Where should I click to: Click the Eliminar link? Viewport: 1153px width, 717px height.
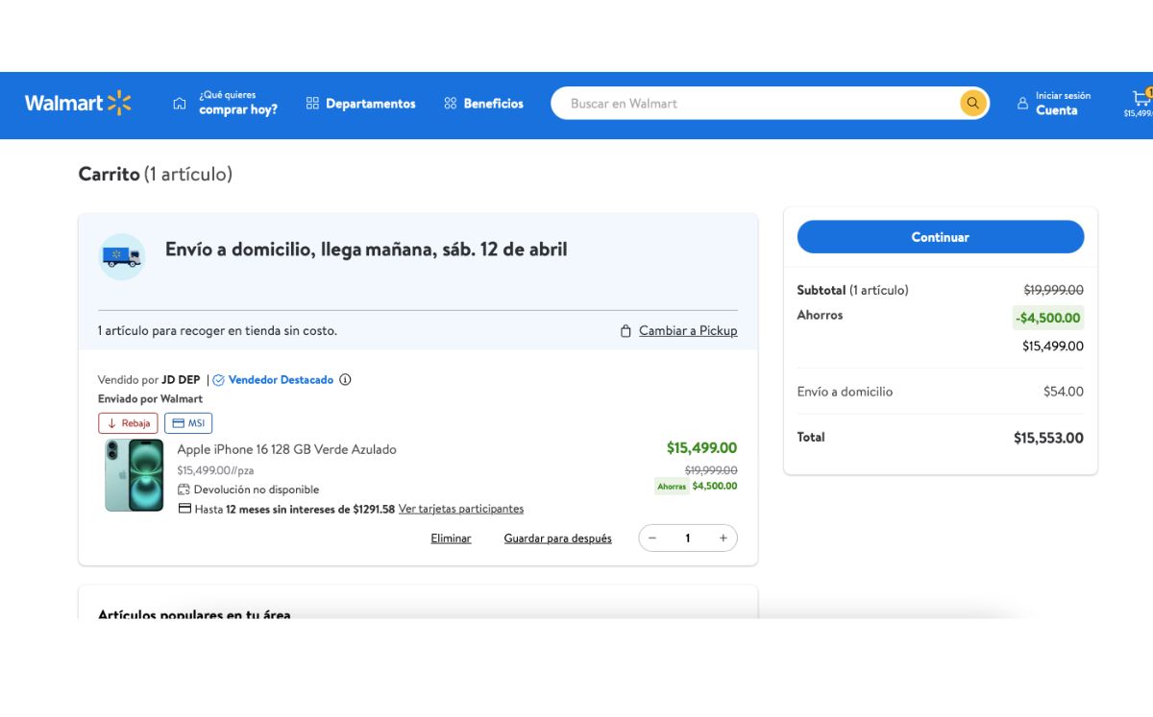pos(451,538)
